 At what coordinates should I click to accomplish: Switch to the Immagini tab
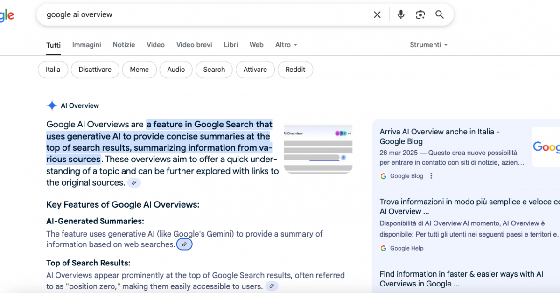87,45
